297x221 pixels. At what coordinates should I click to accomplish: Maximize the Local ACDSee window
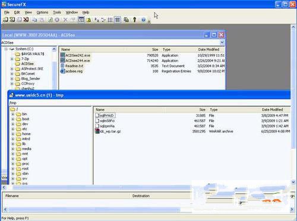pyautogui.click(x=214, y=35)
